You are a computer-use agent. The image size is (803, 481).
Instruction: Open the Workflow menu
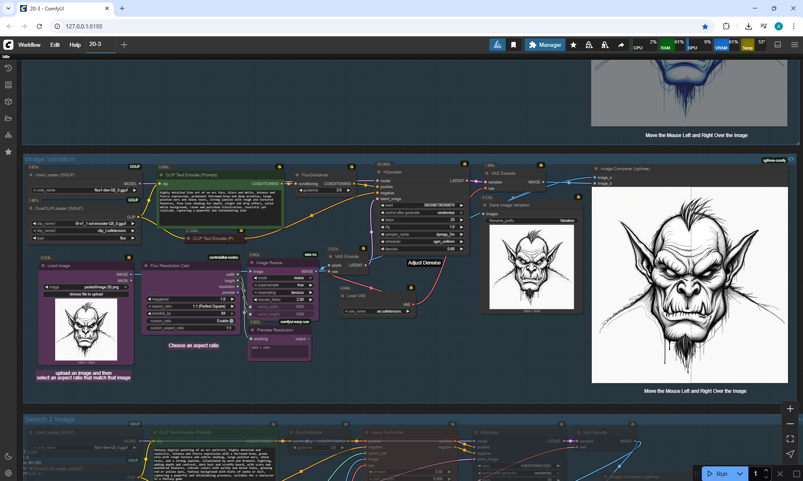tap(29, 45)
